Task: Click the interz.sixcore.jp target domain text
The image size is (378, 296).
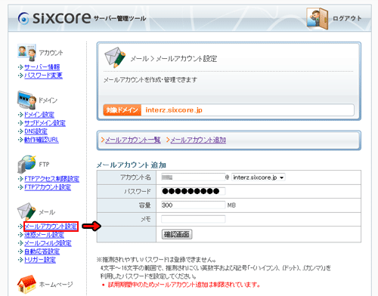Action: click(x=174, y=110)
